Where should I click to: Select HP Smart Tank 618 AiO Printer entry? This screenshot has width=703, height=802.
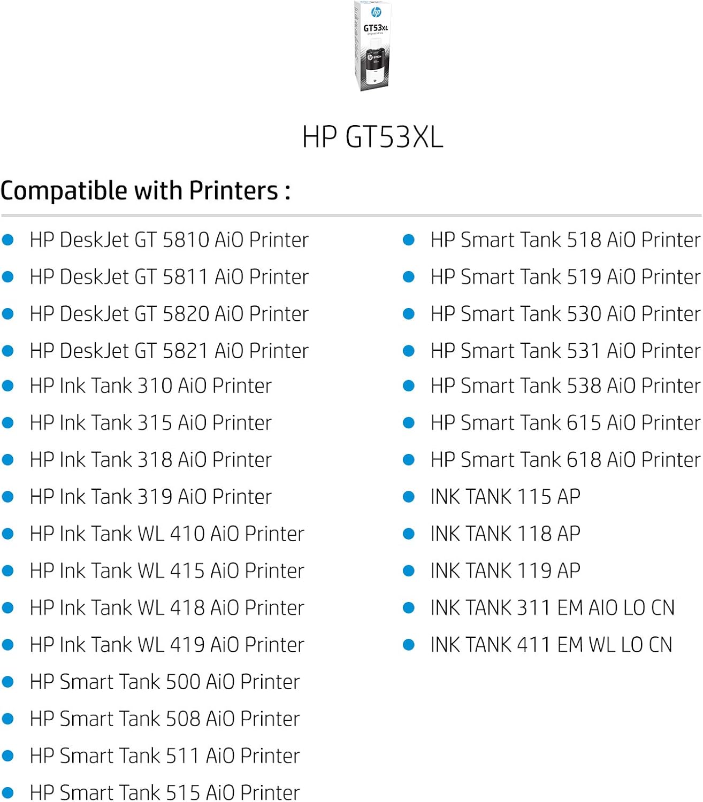565,460
